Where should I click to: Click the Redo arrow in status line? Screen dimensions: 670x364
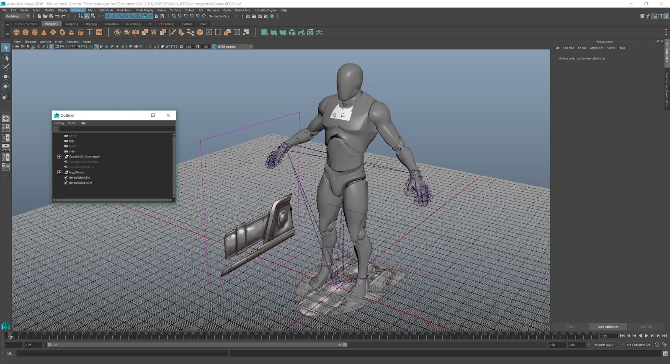63,16
